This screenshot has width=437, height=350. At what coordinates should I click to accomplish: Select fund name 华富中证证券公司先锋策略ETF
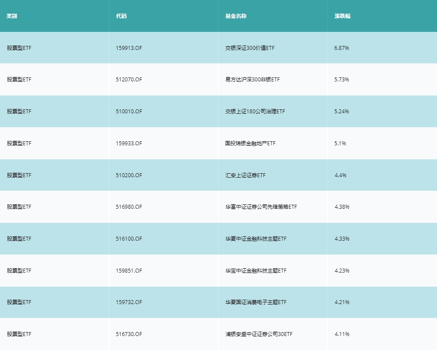pos(261,207)
